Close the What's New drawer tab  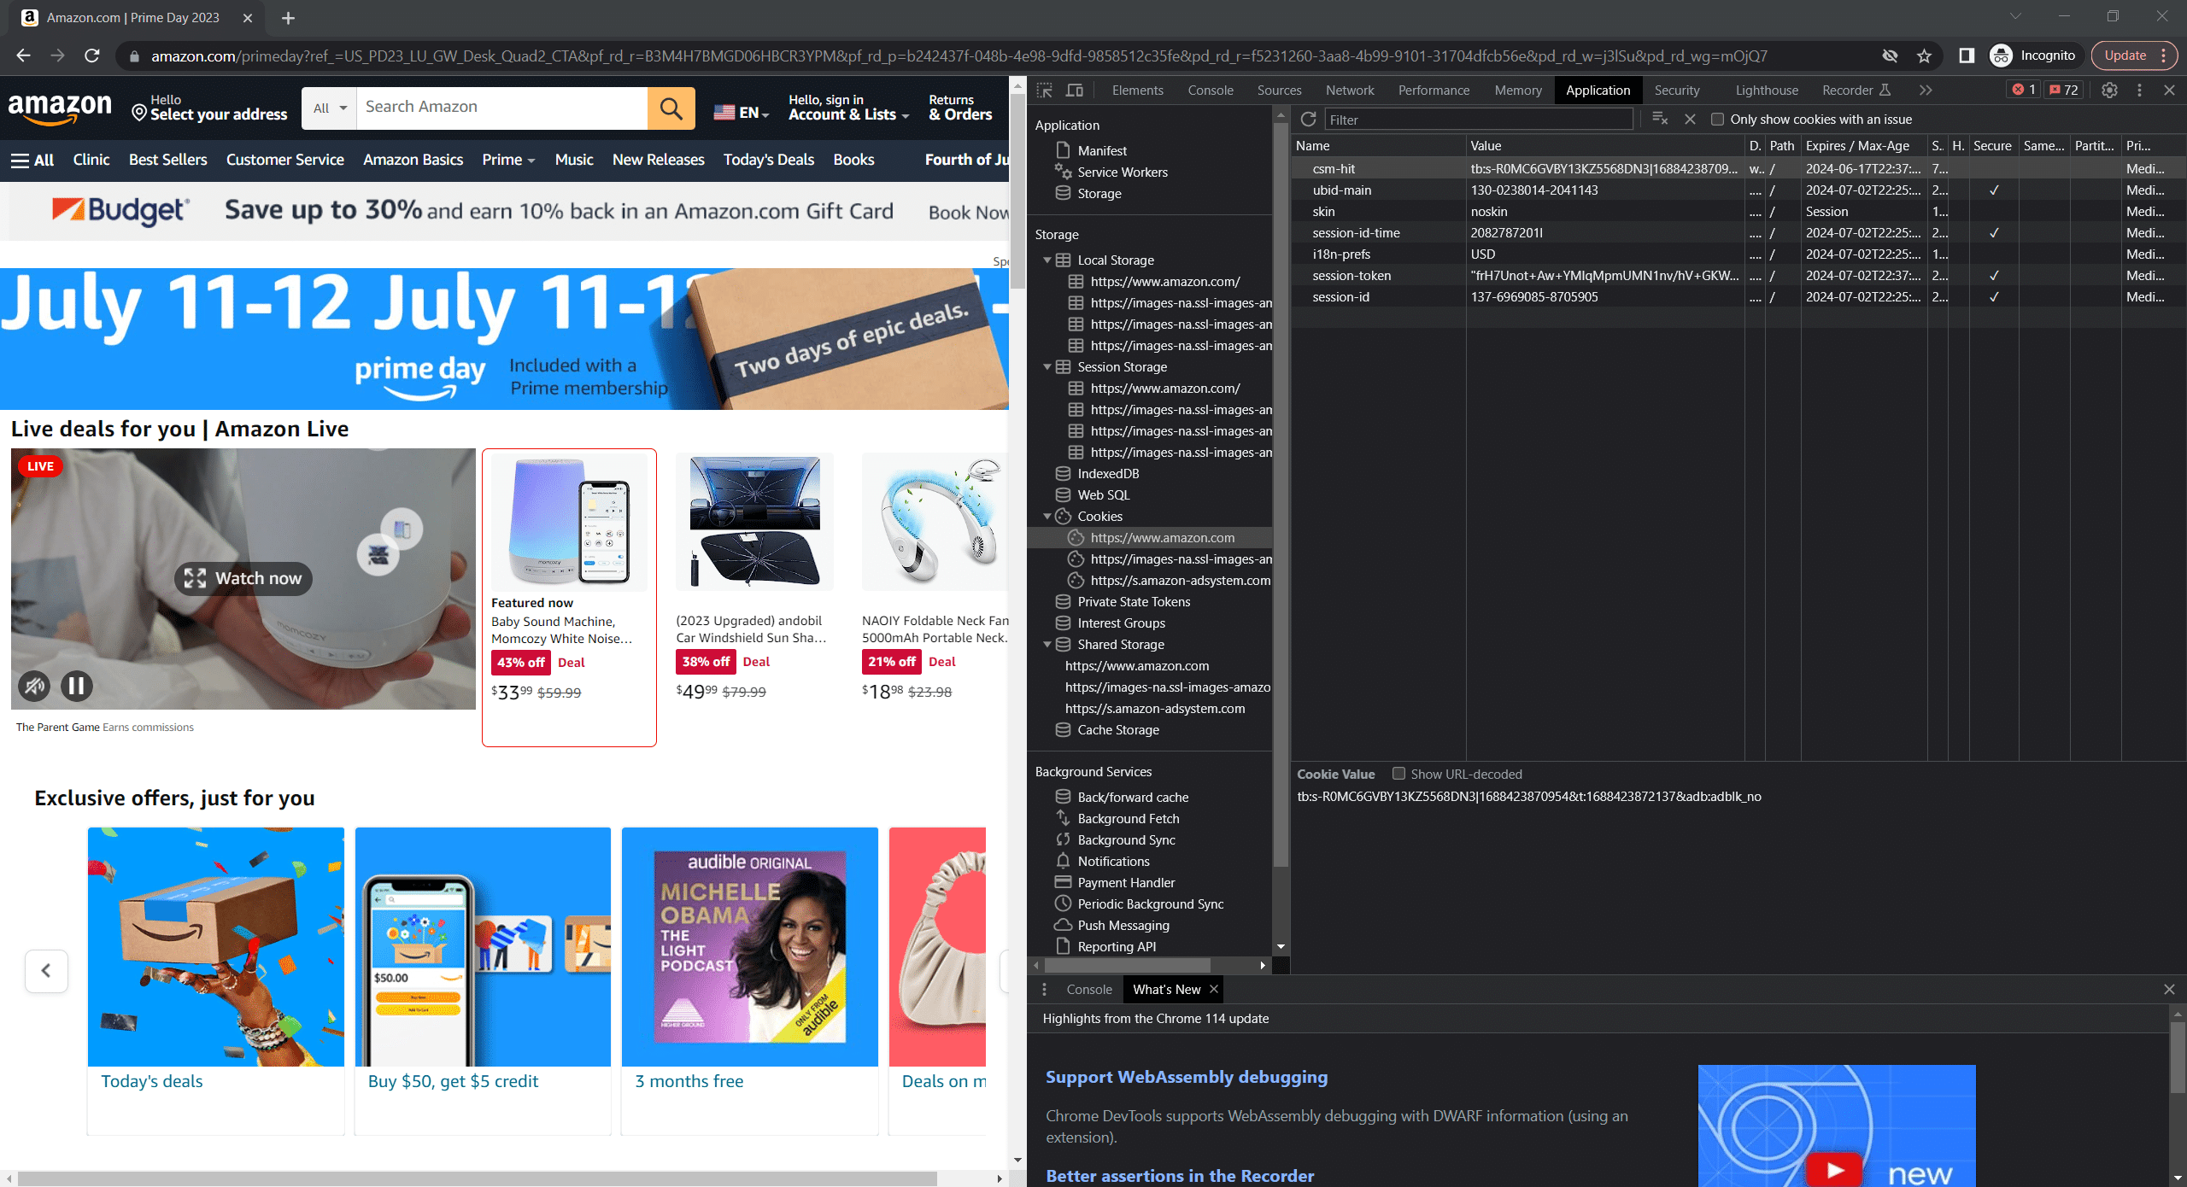point(1214,989)
